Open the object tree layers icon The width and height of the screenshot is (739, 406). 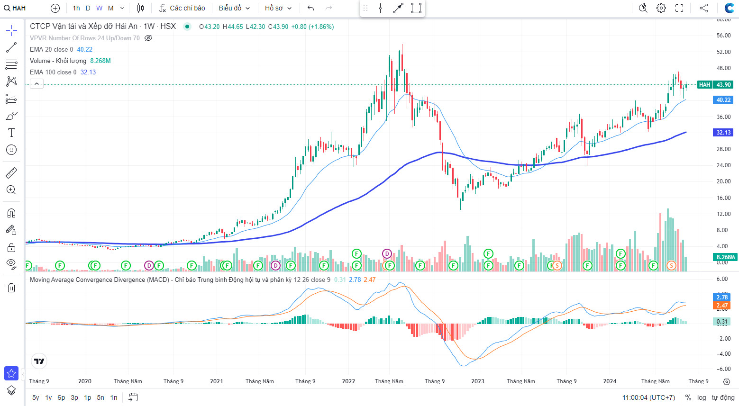tap(11, 390)
